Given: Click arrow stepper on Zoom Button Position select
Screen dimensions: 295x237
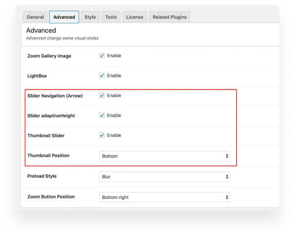Looking at the screenshot, I should [227, 197].
